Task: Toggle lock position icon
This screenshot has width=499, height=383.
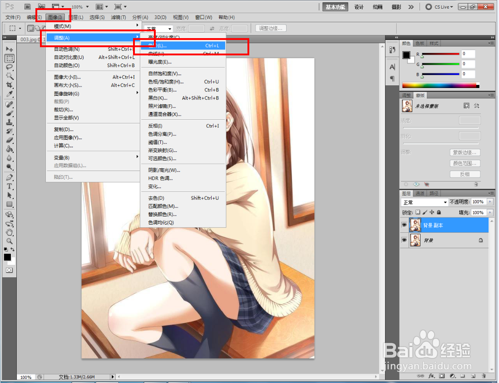Action: [432, 212]
